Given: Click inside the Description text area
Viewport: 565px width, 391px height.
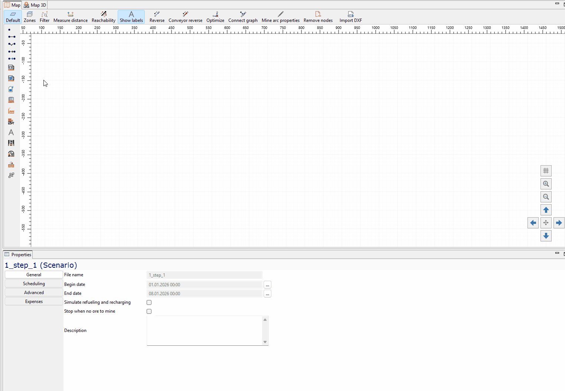Looking at the screenshot, I should click(x=205, y=330).
